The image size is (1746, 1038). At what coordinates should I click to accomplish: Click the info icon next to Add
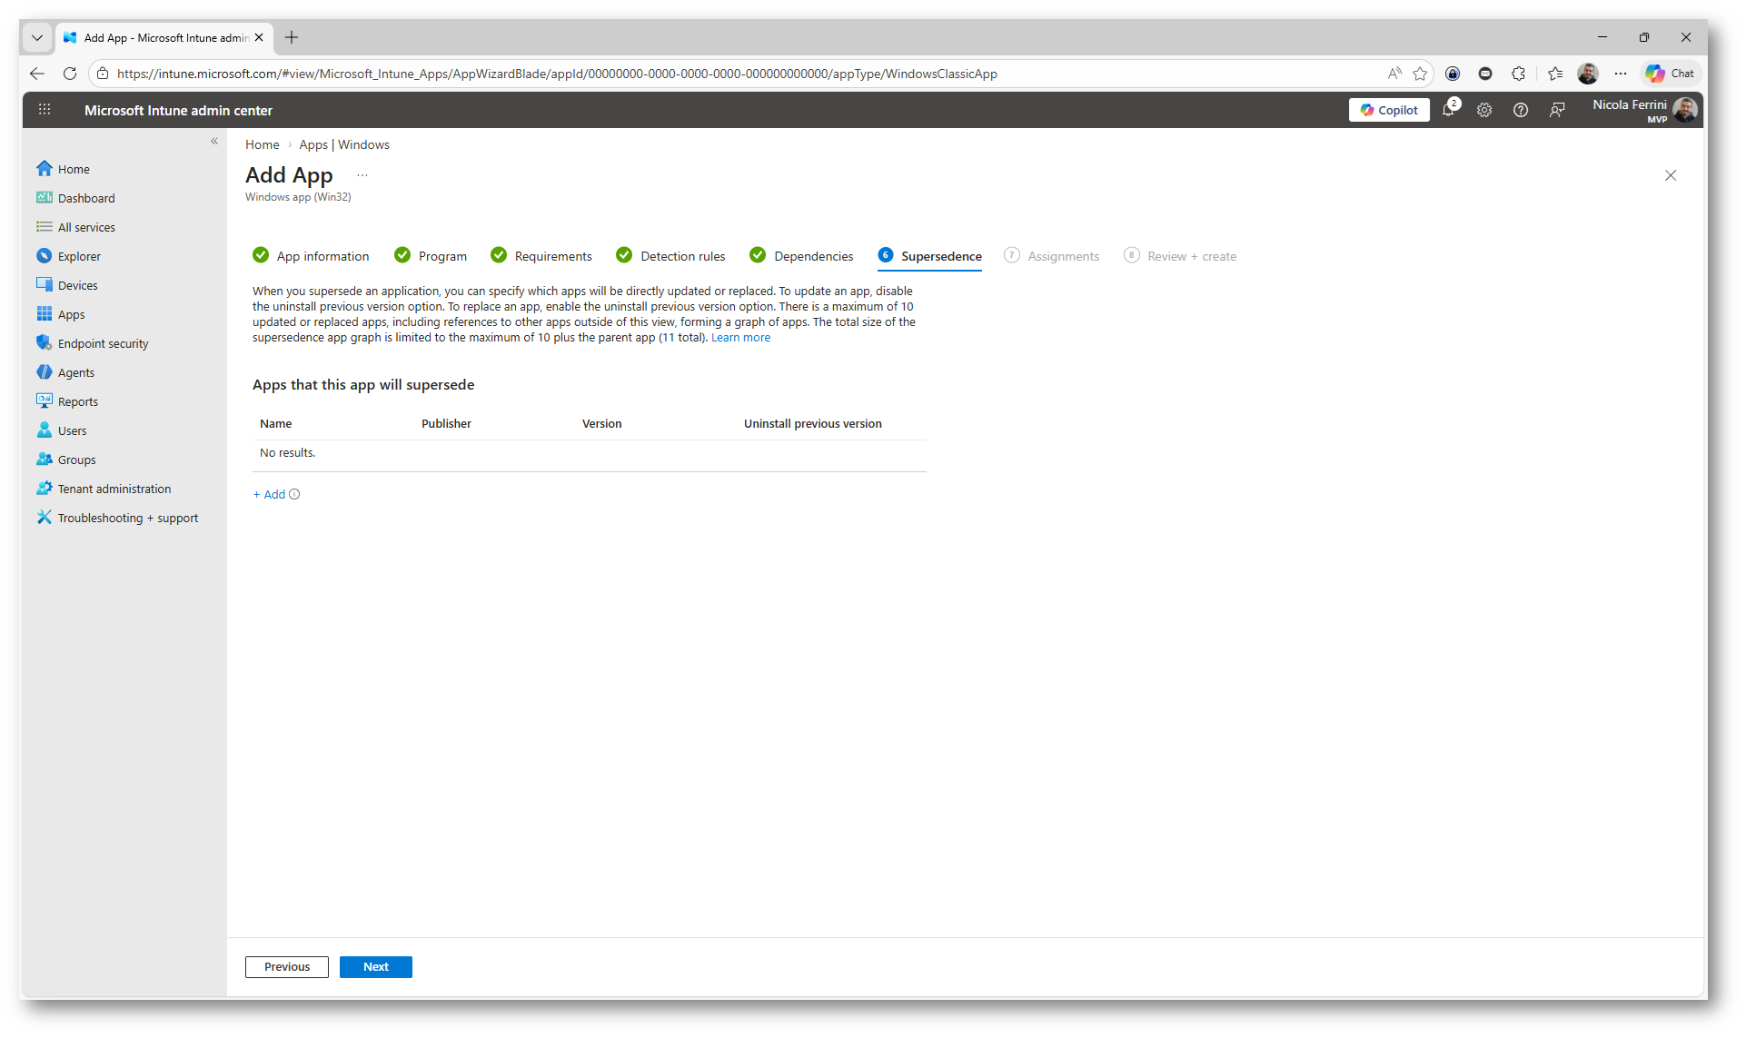coord(294,494)
